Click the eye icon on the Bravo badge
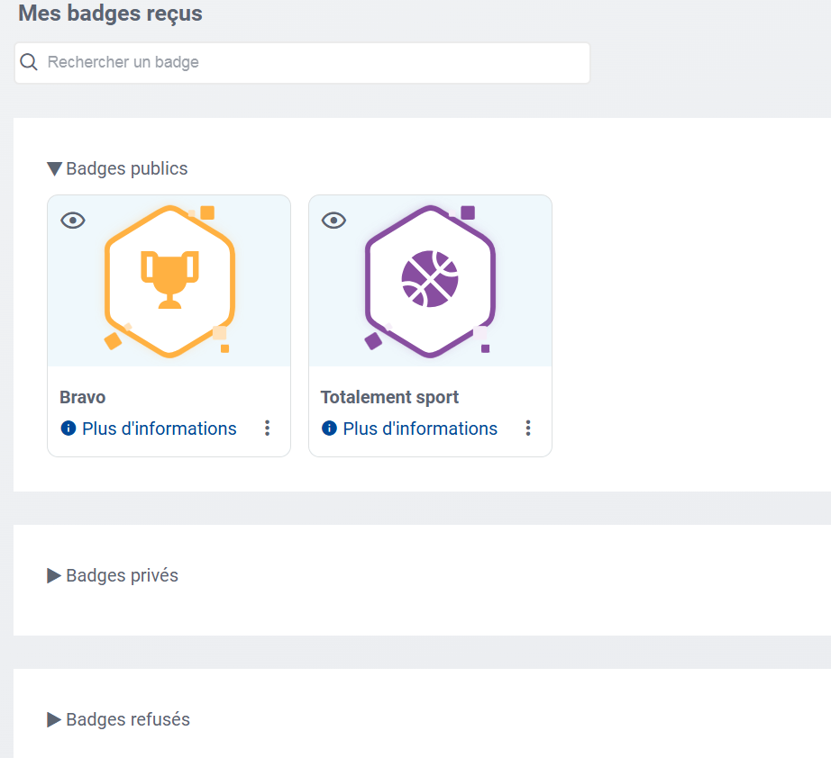 click(x=72, y=219)
